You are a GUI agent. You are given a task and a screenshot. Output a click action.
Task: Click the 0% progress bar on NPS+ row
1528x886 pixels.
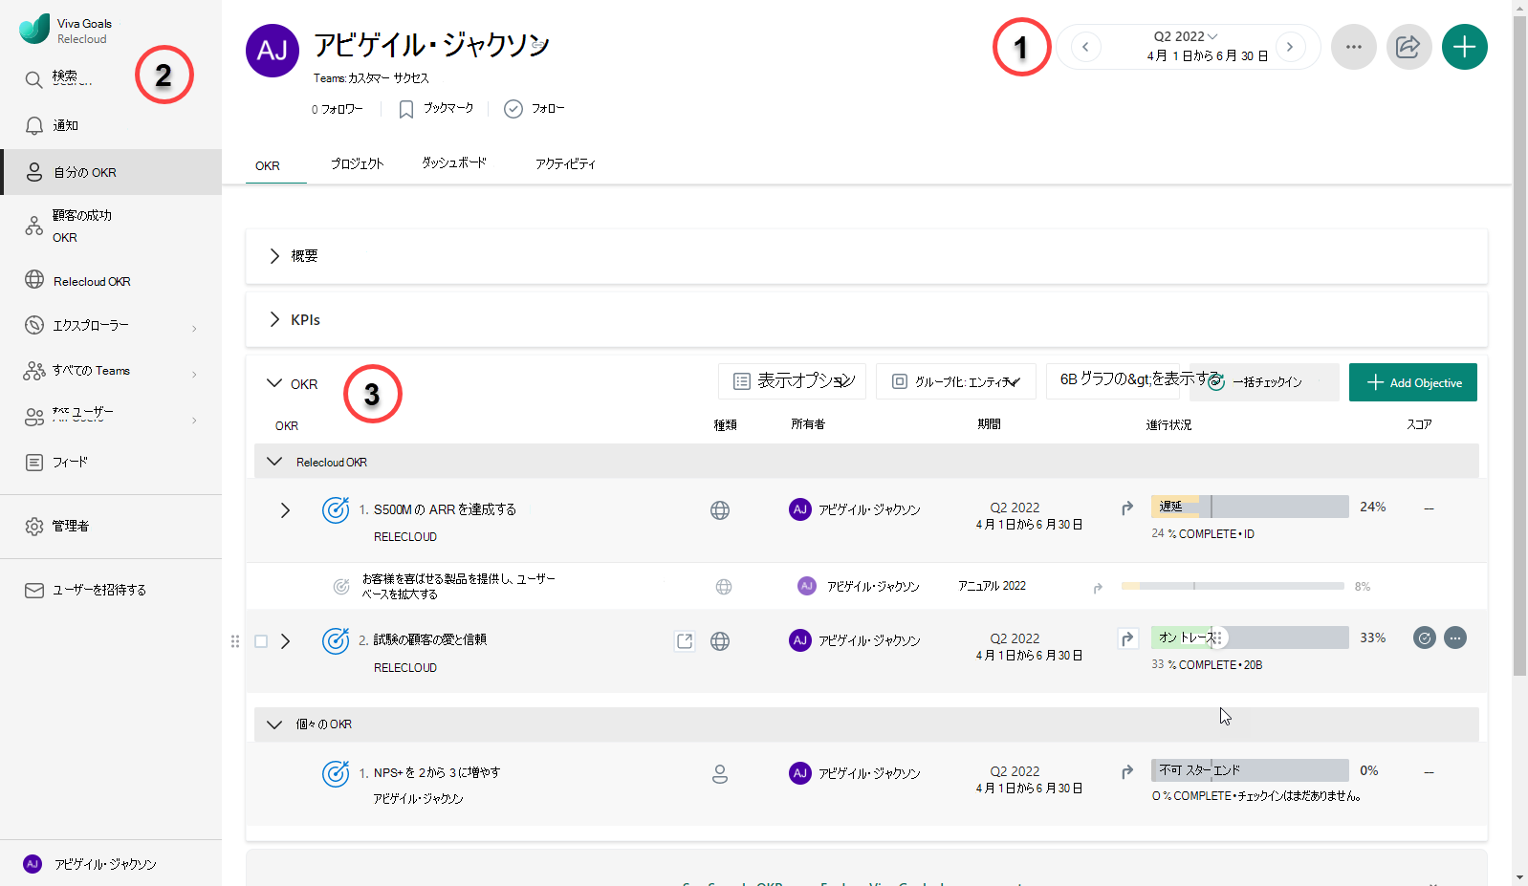1250,770
